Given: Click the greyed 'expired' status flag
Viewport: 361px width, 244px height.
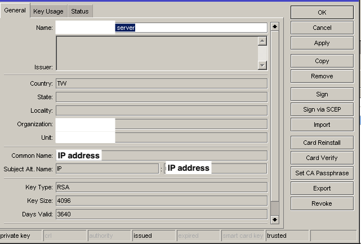Looking at the screenshot, I should point(198,236).
